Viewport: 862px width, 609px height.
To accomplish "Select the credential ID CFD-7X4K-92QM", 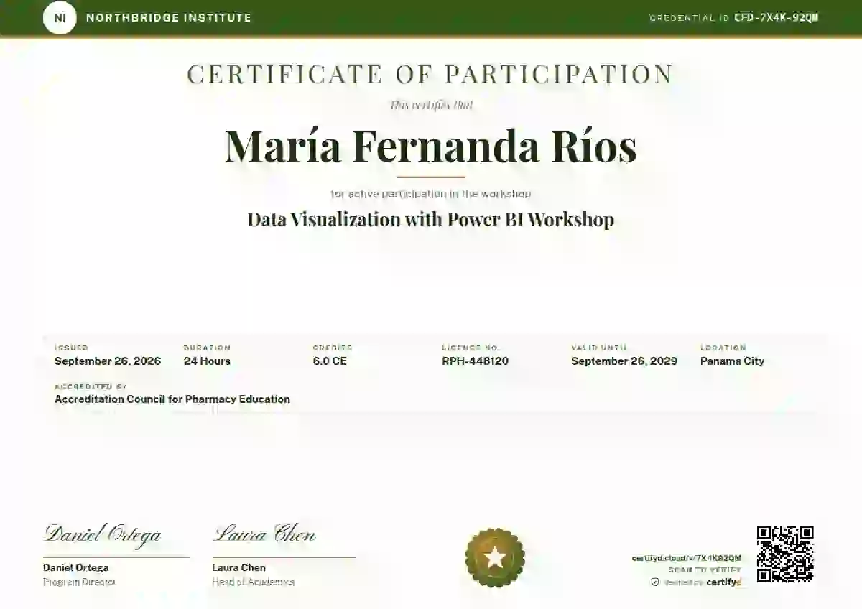I will tap(777, 18).
